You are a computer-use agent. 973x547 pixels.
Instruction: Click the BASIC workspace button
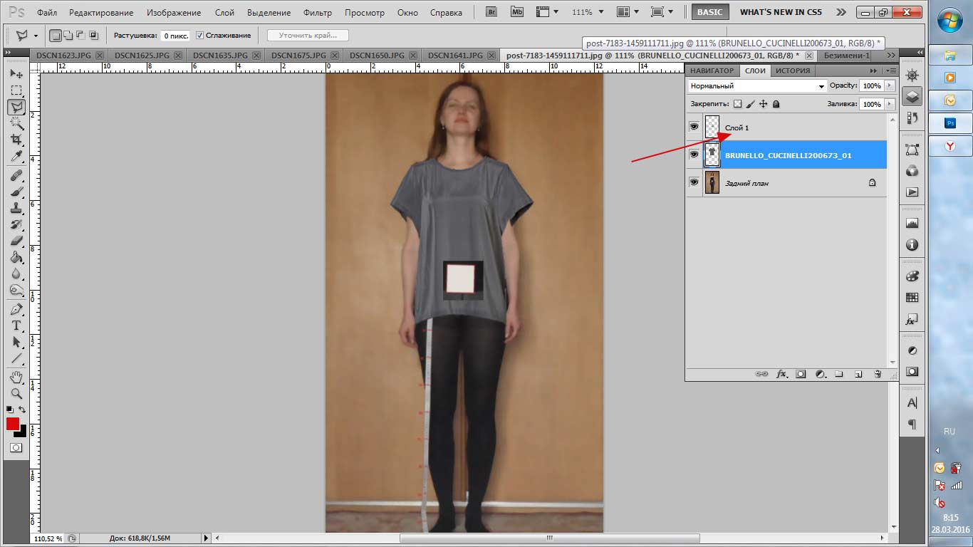point(709,12)
